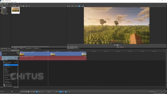Viewport: 167px width, 94px height.
Task: Play video in the preview window
Action: tap(115, 45)
